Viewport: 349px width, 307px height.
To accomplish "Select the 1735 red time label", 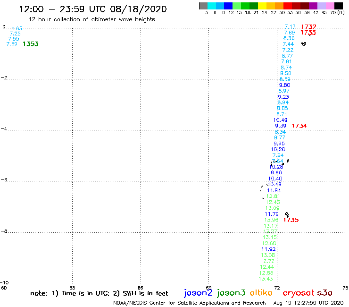I will point(291,220).
